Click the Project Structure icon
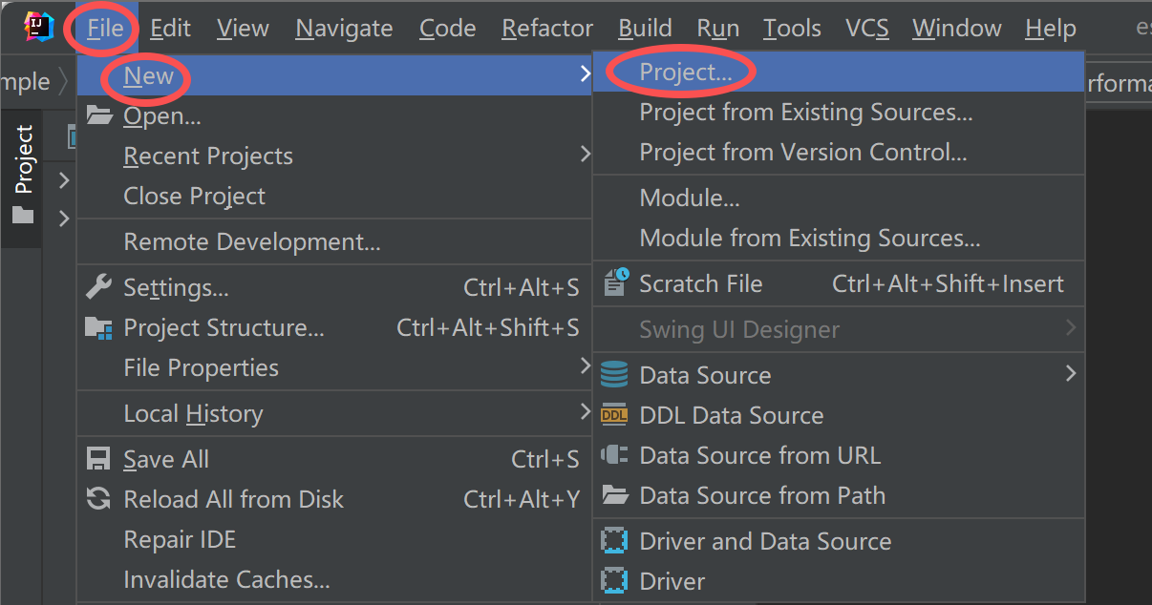 tap(98, 327)
